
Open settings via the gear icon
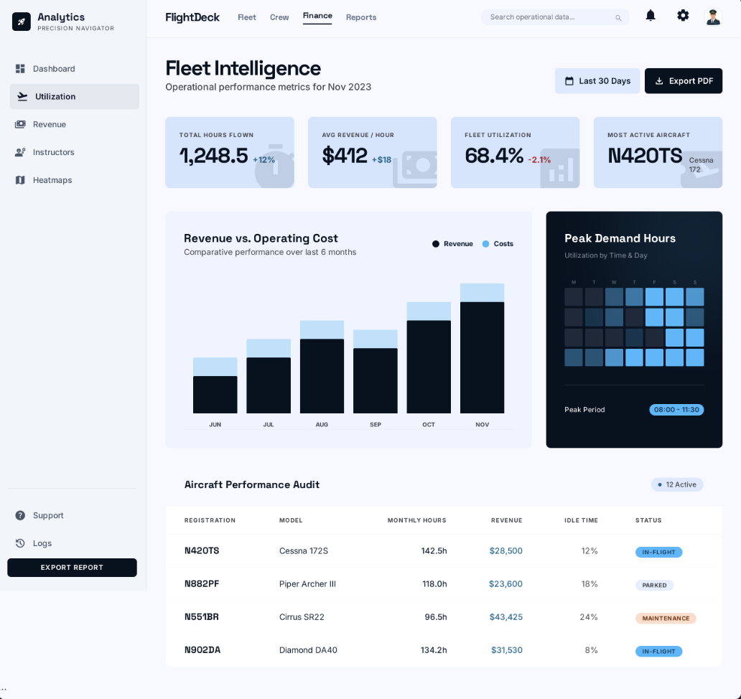pyautogui.click(x=683, y=15)
